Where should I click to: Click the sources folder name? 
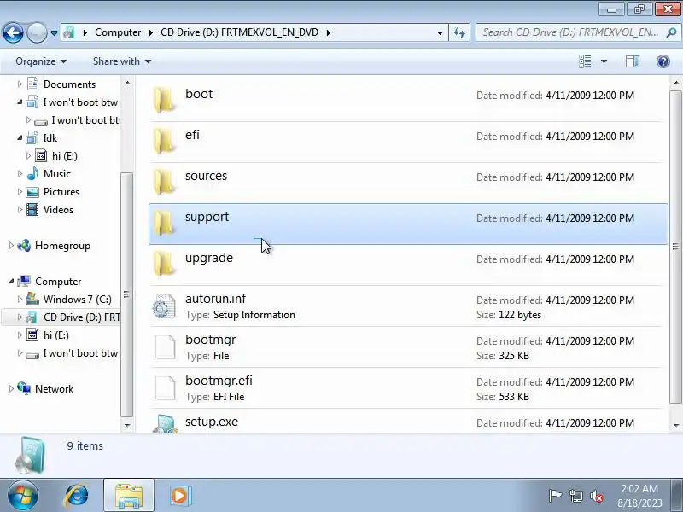(206, 176)
